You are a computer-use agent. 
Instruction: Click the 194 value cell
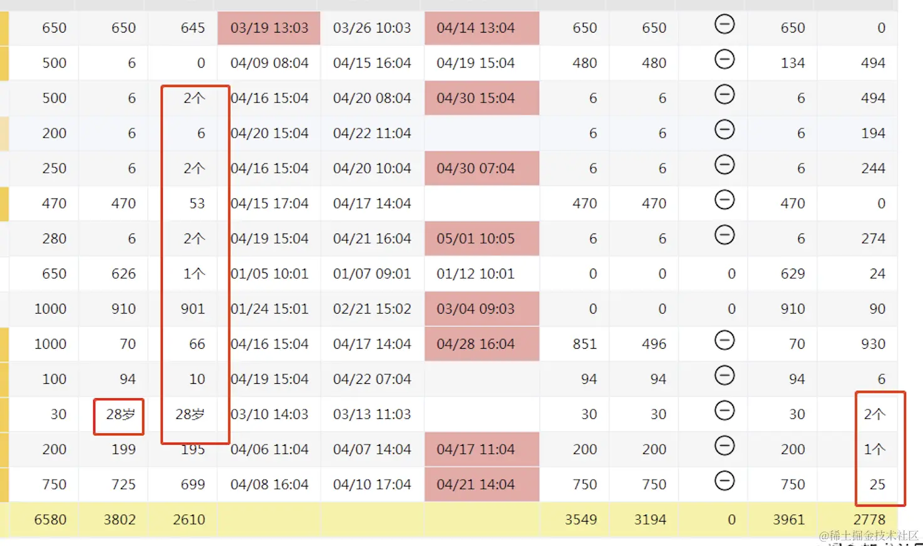pos(857,133)
